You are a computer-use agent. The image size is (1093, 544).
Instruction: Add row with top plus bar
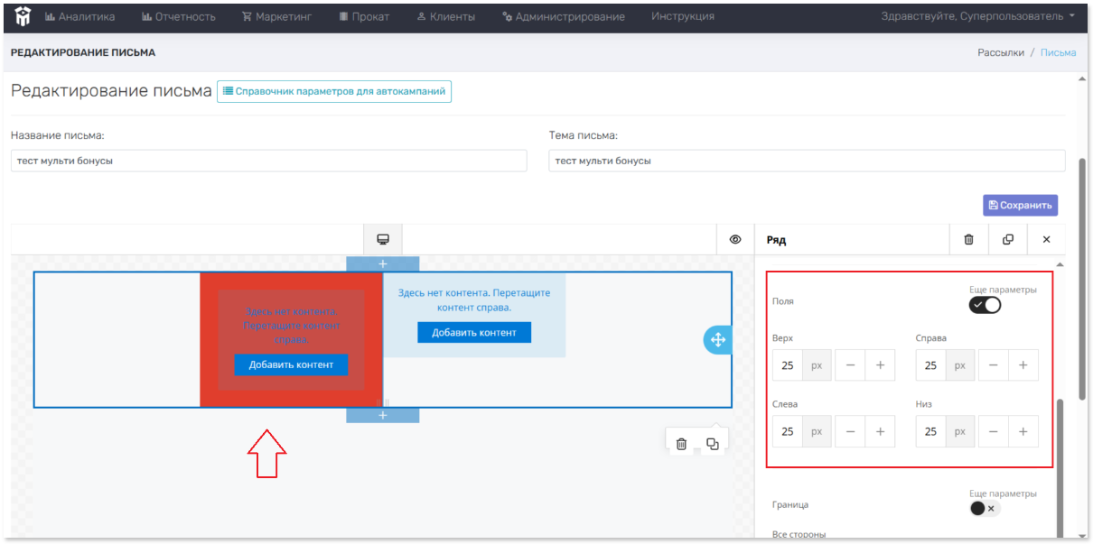point(382,263)
